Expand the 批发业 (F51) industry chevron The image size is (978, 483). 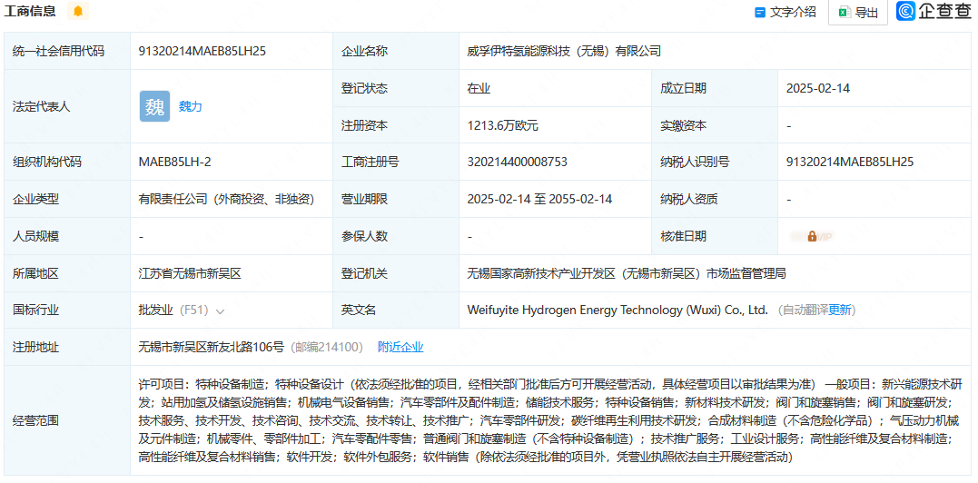(220, 310)
